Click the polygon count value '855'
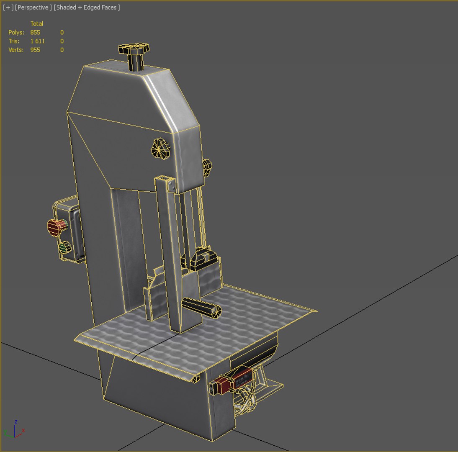 click(x=35, y=32)
